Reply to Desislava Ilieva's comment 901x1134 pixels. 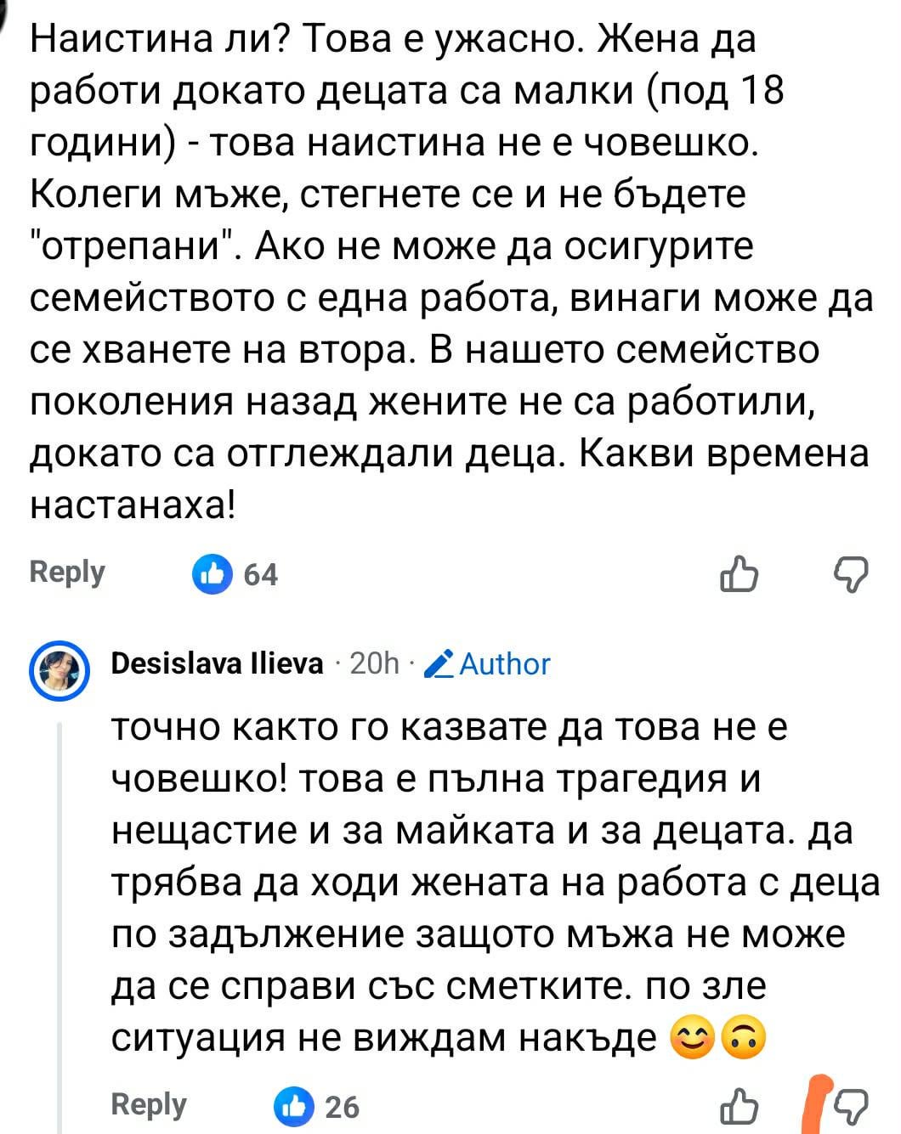coord(148,1103)
